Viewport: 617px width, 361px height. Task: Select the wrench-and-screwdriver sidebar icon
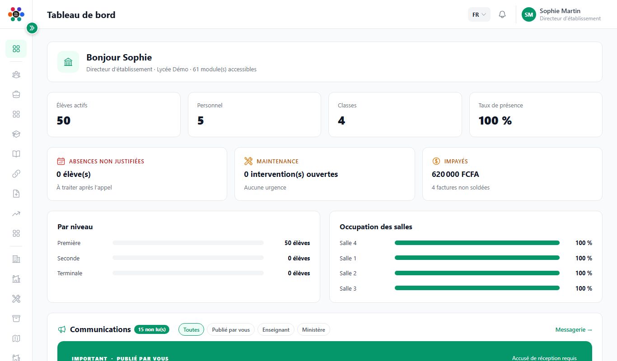pos(16,299)
